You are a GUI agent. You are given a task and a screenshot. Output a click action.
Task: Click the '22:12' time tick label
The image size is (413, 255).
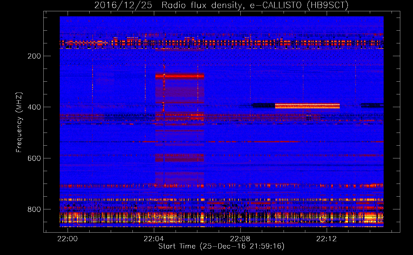tap(326, 239)
